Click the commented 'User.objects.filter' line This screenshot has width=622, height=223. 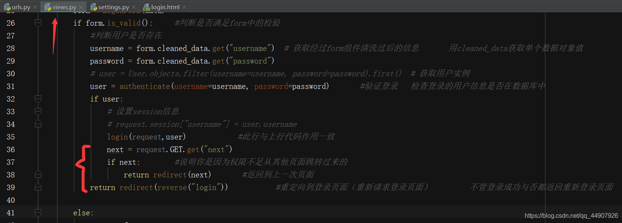pos(246,74)
